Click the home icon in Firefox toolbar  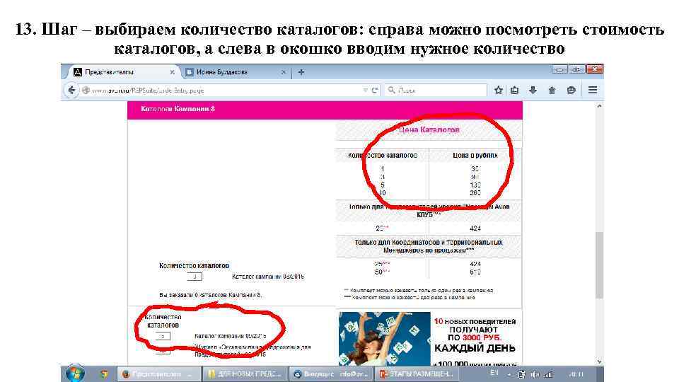point(552,90)
